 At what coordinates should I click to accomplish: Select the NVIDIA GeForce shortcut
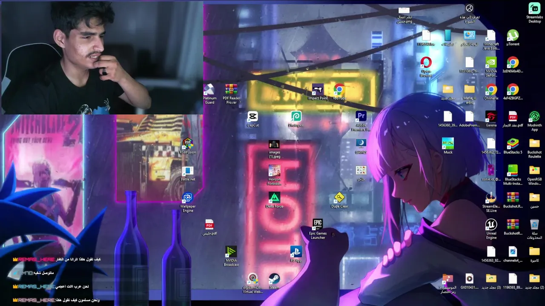[491, 67]
